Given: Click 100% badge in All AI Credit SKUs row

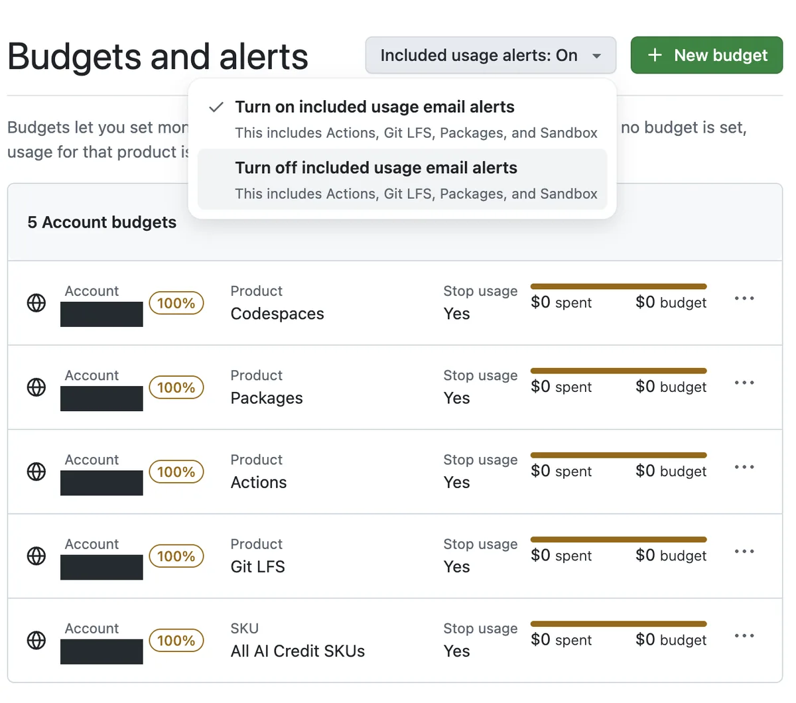Looking at the screenshot, I should pos(176,640).
